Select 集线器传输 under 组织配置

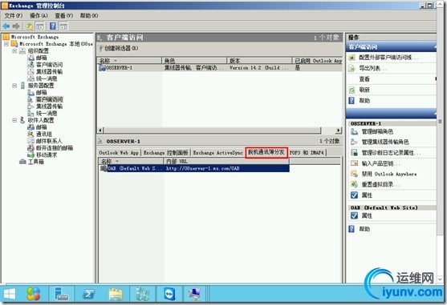click(x=49, y=71)
